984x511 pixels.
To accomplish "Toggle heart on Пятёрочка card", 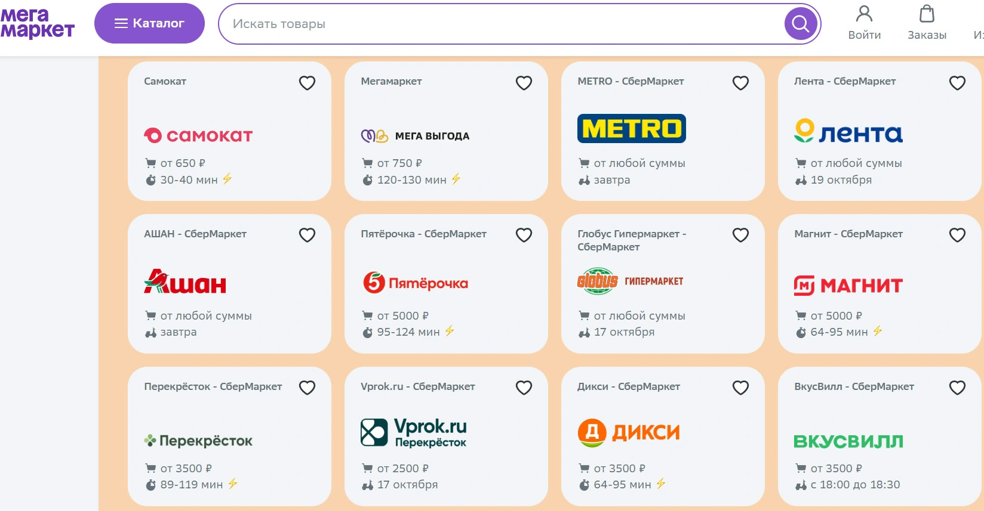I will (524, 235).
